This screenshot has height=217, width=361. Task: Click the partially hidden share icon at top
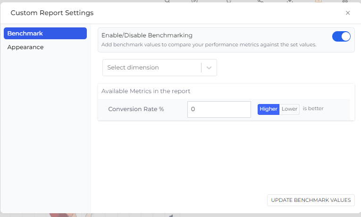coord(260,1)
